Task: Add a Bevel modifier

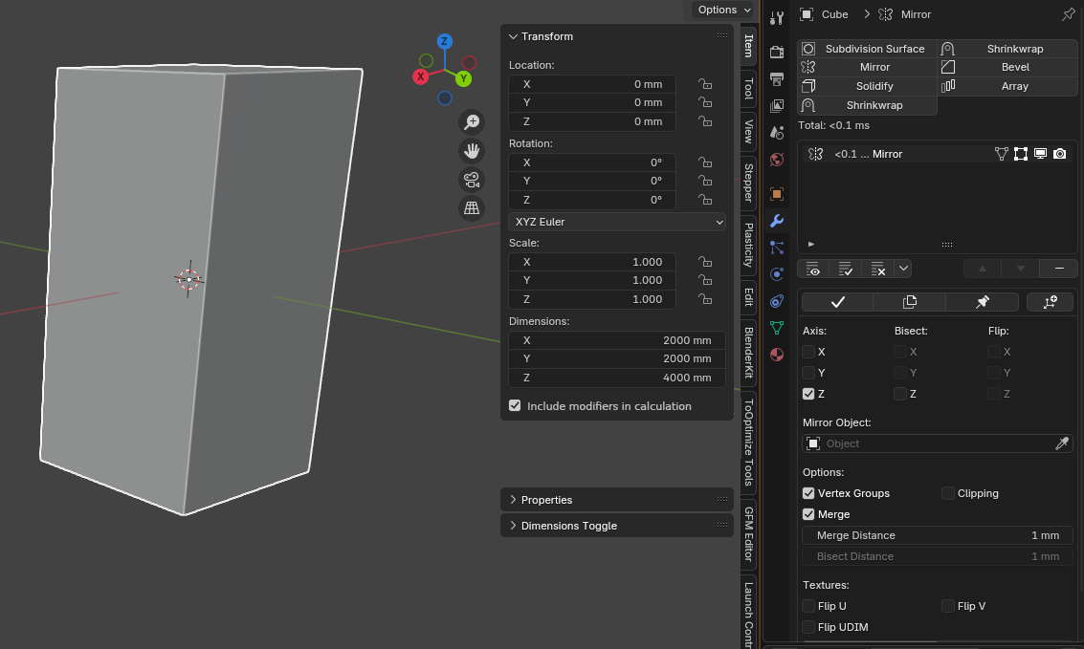Action: coord(1008,67)
